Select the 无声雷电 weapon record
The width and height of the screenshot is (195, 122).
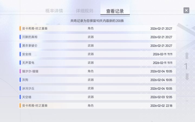97,63
